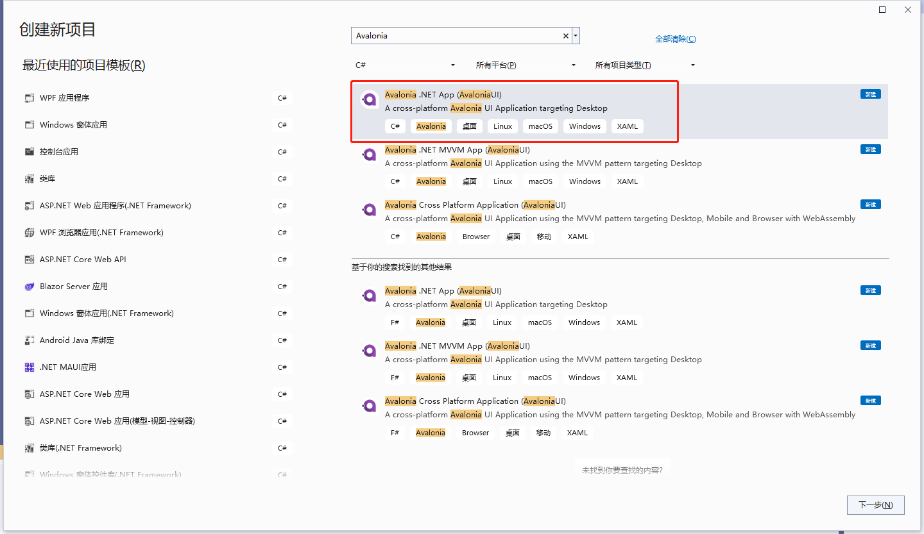The image size is (924, 534).
Task: Open the C# language filter dropdown
Action: [406, 65]
